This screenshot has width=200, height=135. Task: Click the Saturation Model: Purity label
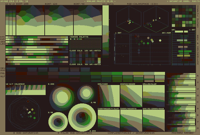click(182, 1)
